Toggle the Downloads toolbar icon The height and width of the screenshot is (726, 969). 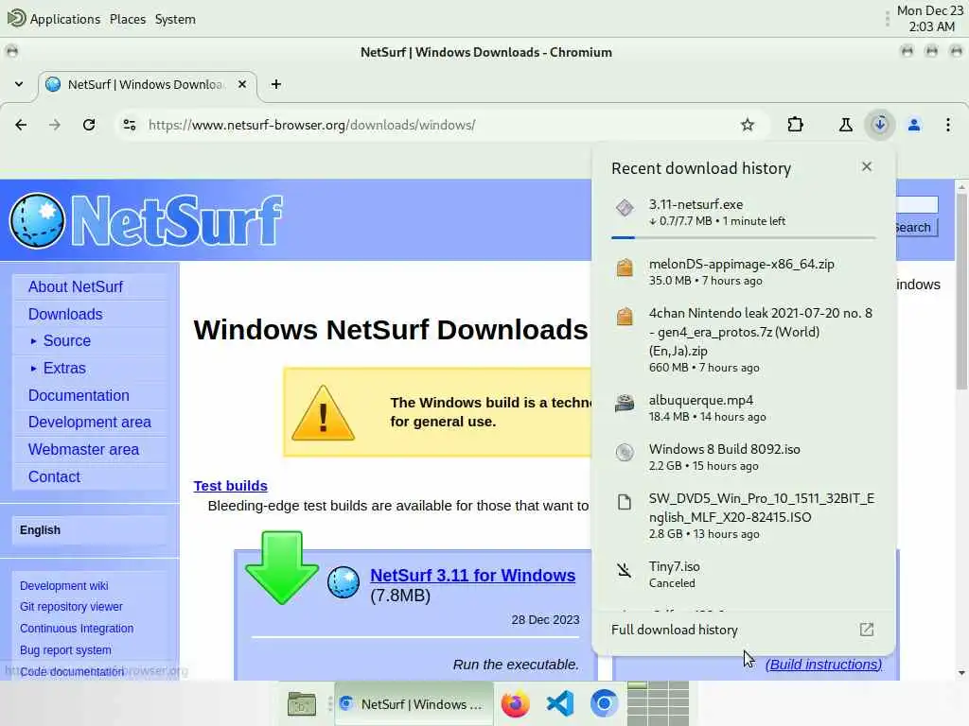[x=880, y=125]
